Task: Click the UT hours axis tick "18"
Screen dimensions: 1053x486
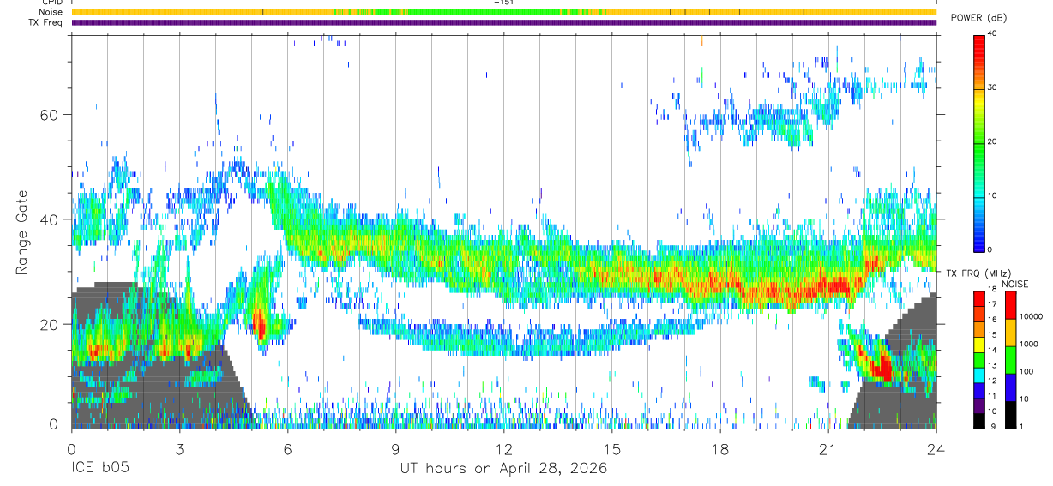Action: point(719,449)
